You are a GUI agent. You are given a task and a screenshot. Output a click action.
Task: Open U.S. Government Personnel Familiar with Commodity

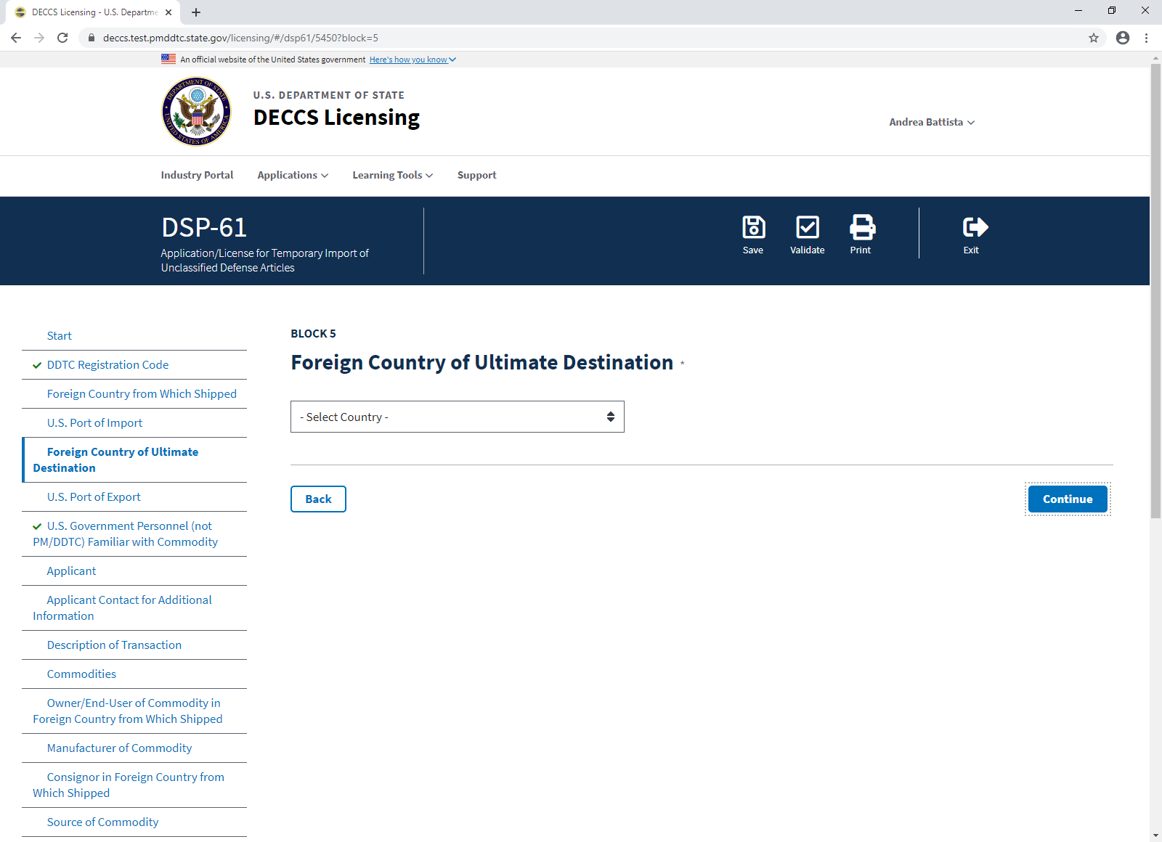pos(134,534)
